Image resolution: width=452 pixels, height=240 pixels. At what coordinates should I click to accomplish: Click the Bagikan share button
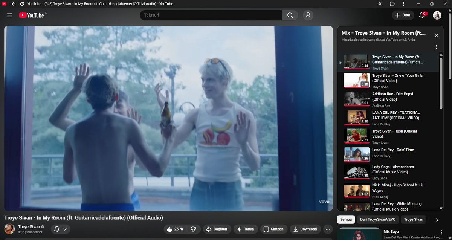point(217,229)
